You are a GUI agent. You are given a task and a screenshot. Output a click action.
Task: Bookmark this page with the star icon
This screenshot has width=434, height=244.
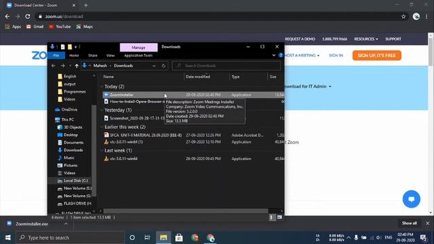403,16
